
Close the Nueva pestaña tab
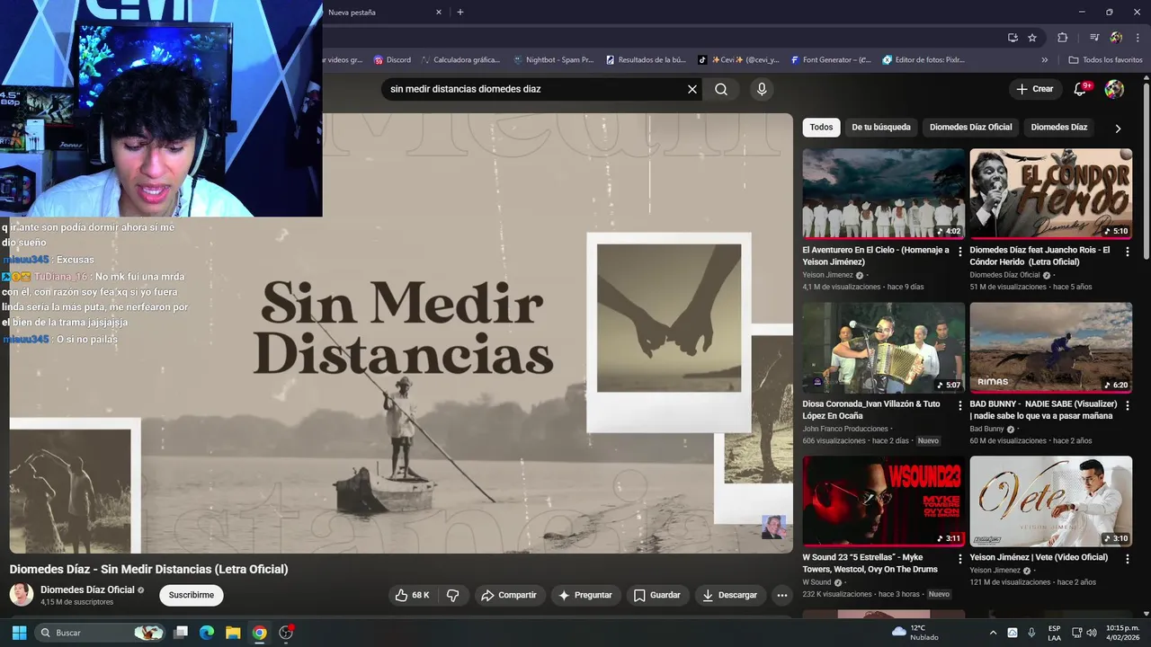439,12
